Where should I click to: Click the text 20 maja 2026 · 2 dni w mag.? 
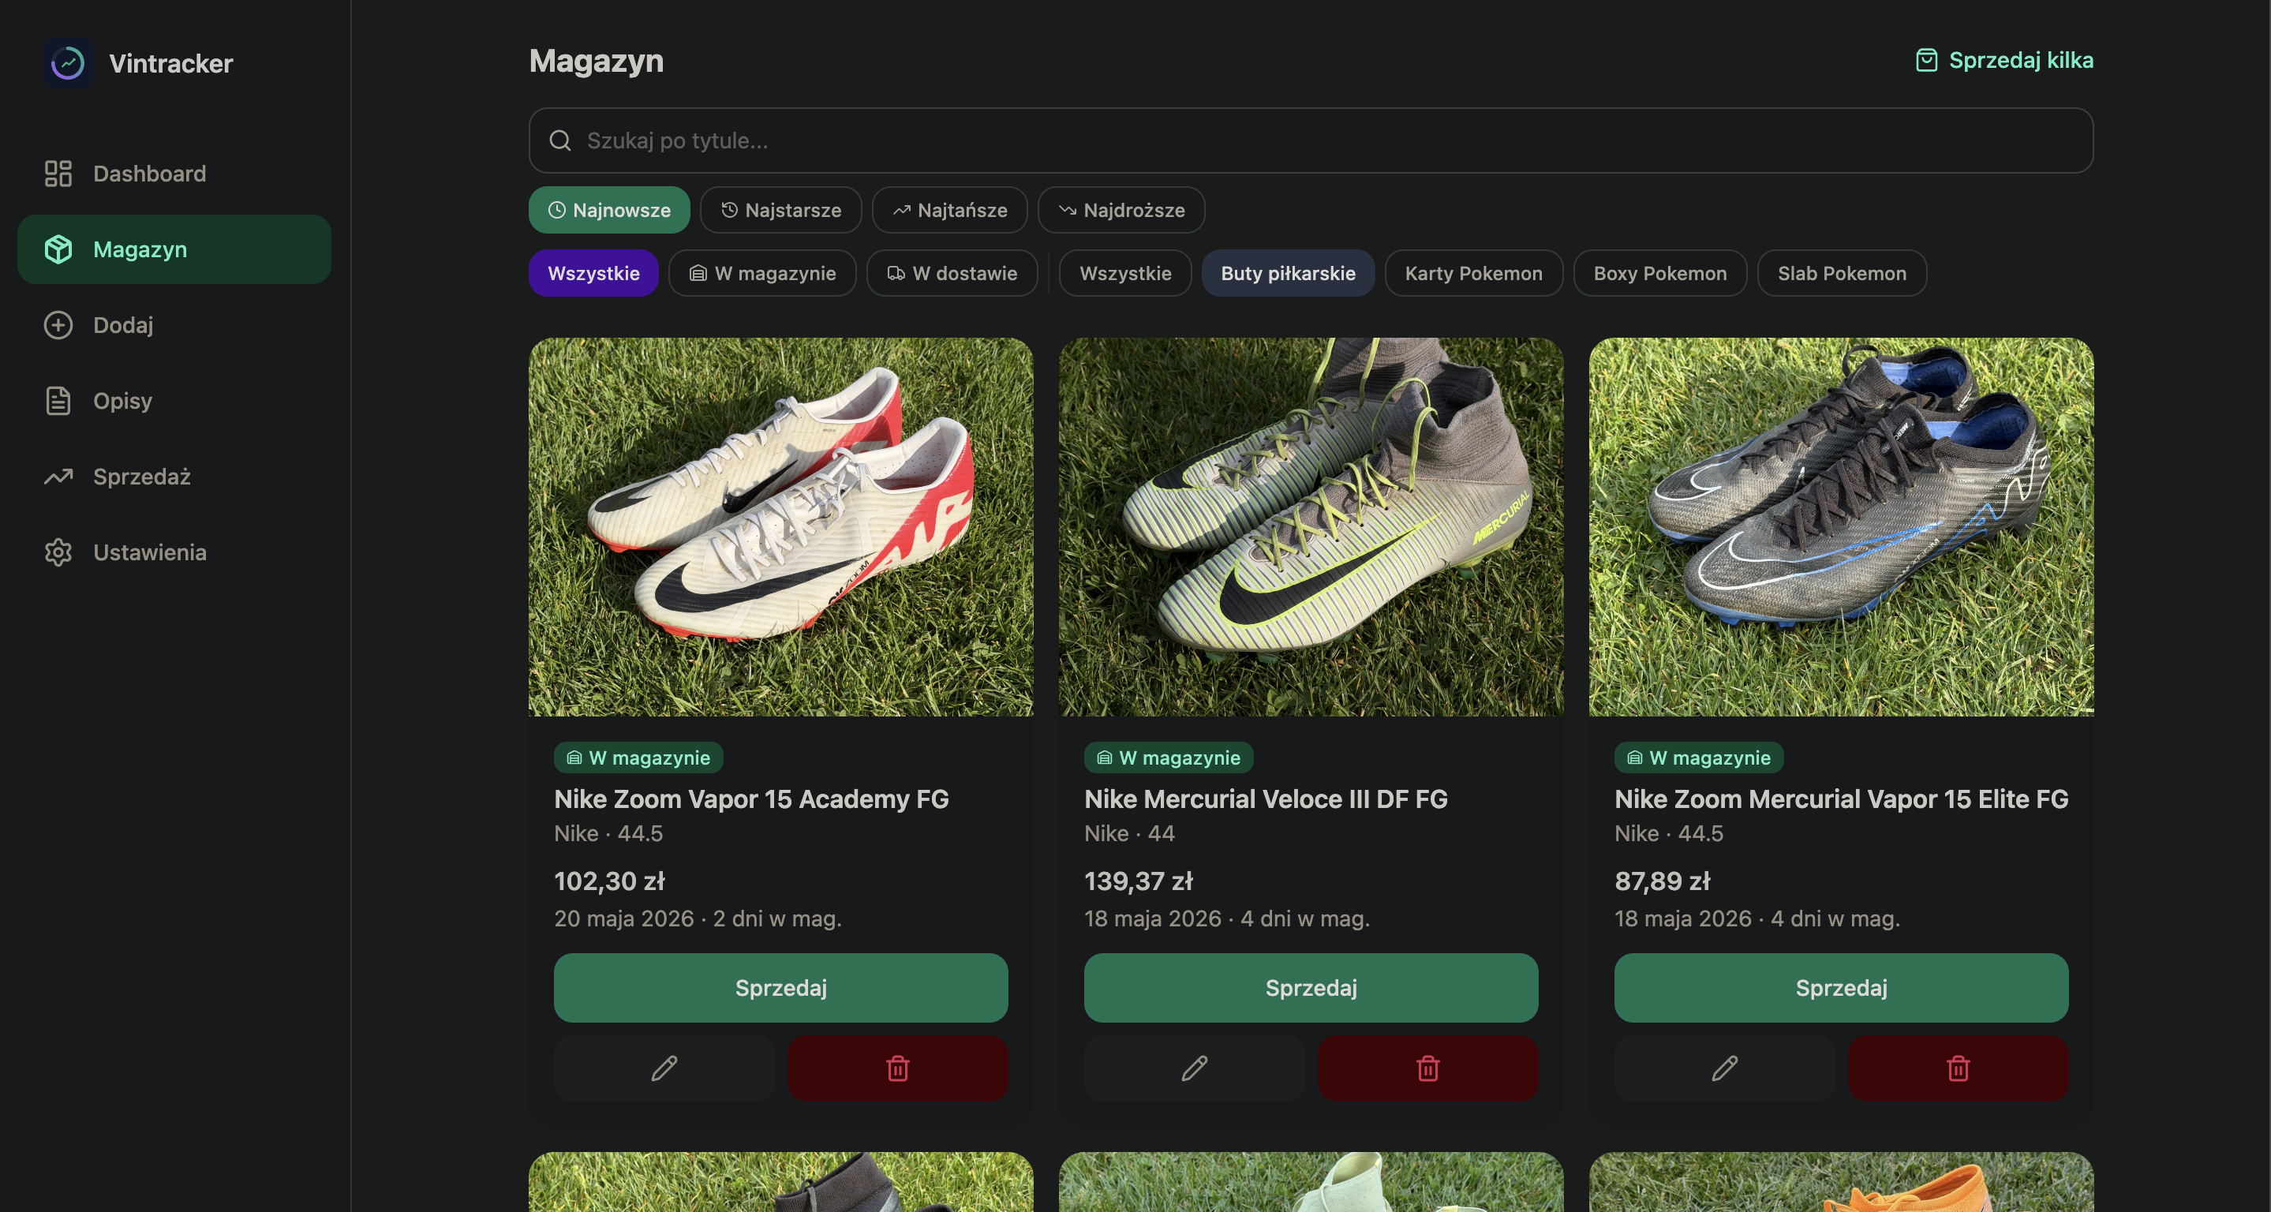click(698, 918)
